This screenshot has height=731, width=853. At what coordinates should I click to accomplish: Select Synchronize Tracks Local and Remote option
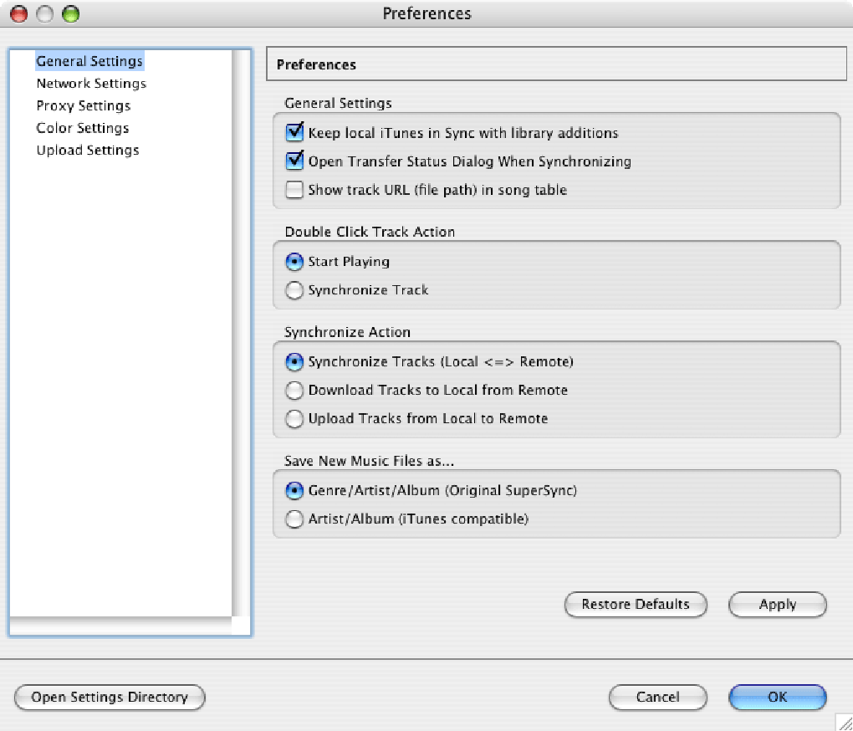tap(294, 362)
